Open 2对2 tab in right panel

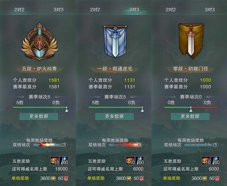171,10
